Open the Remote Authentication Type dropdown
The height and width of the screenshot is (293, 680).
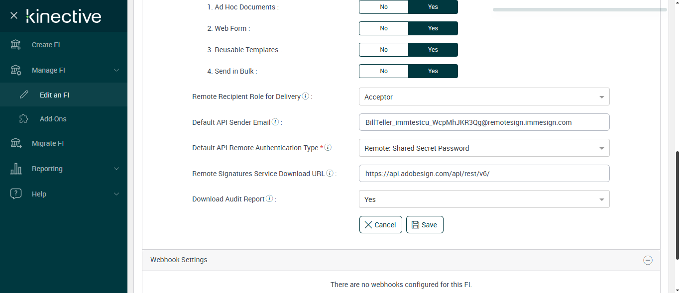(x=484, y=148)
